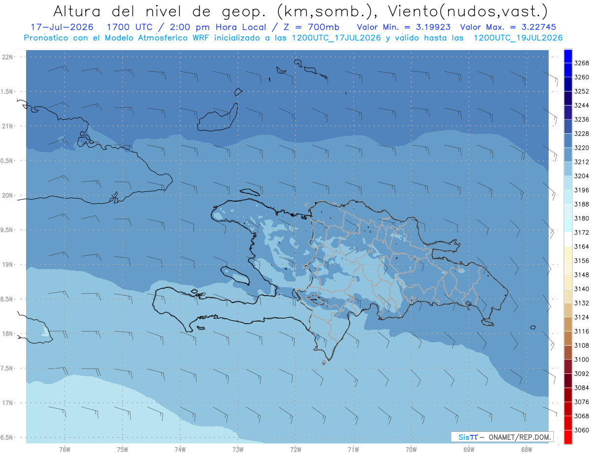Click the chart title "Altura del nivel de geop."
Viewport: 591px width, 456px height.
[x=160, y=11]
